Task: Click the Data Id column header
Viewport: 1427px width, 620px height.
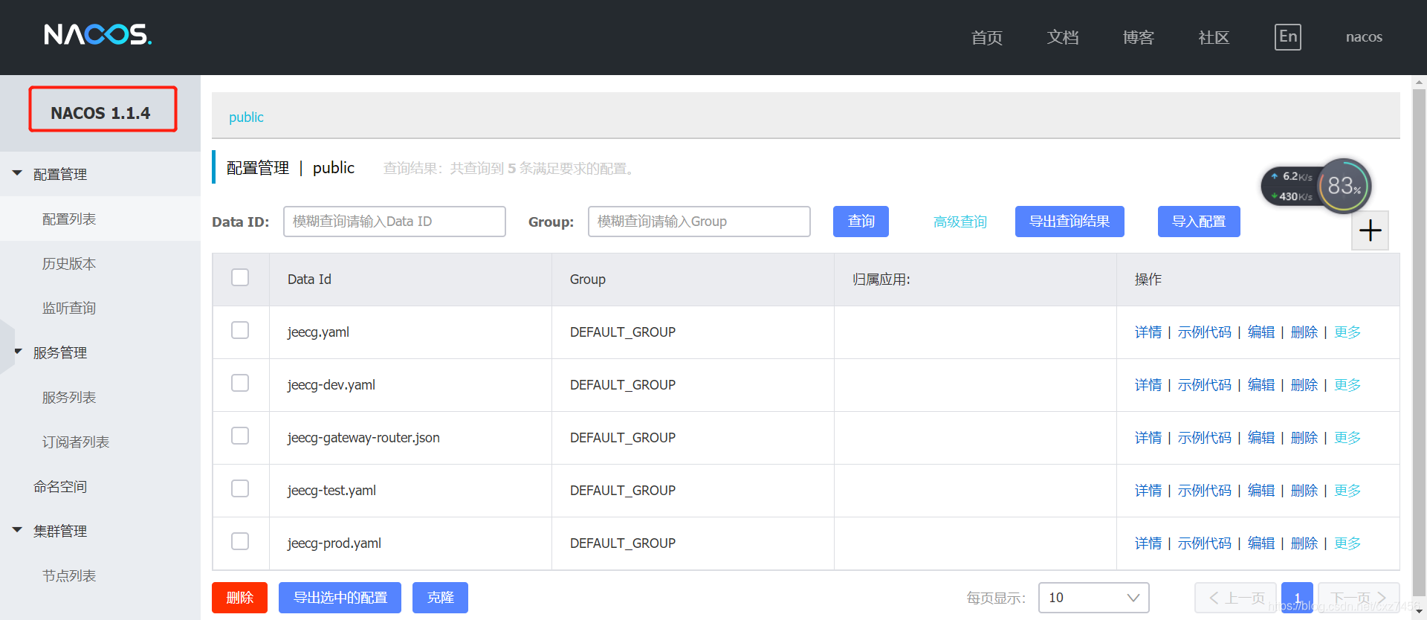Action: tap(309, 280)
